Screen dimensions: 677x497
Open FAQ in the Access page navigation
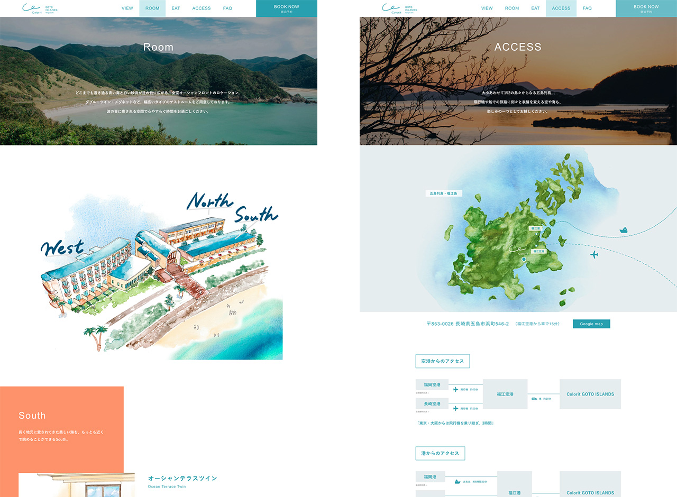coord(587,8)
